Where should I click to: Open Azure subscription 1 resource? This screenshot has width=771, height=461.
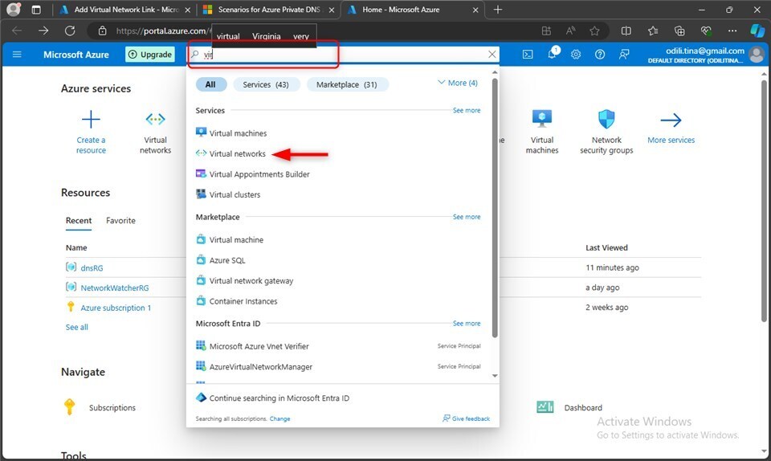[116, 308]
